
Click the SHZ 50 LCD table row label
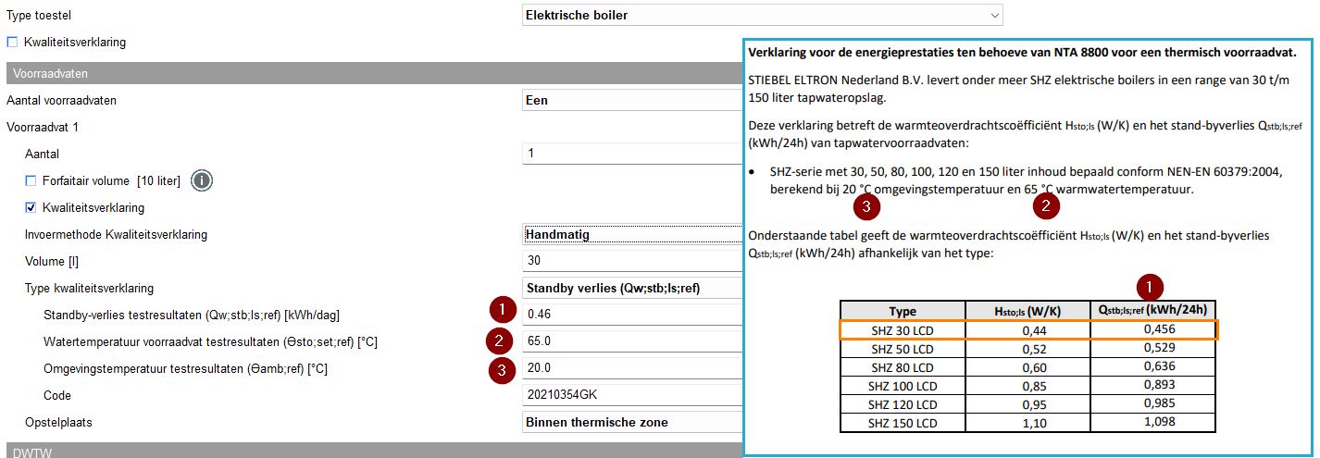pyautogui.click(x=902, y=349)
